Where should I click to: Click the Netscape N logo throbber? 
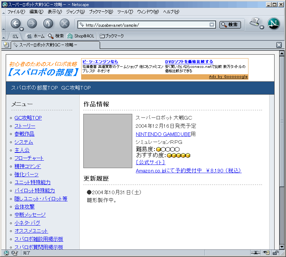[273, 23]
